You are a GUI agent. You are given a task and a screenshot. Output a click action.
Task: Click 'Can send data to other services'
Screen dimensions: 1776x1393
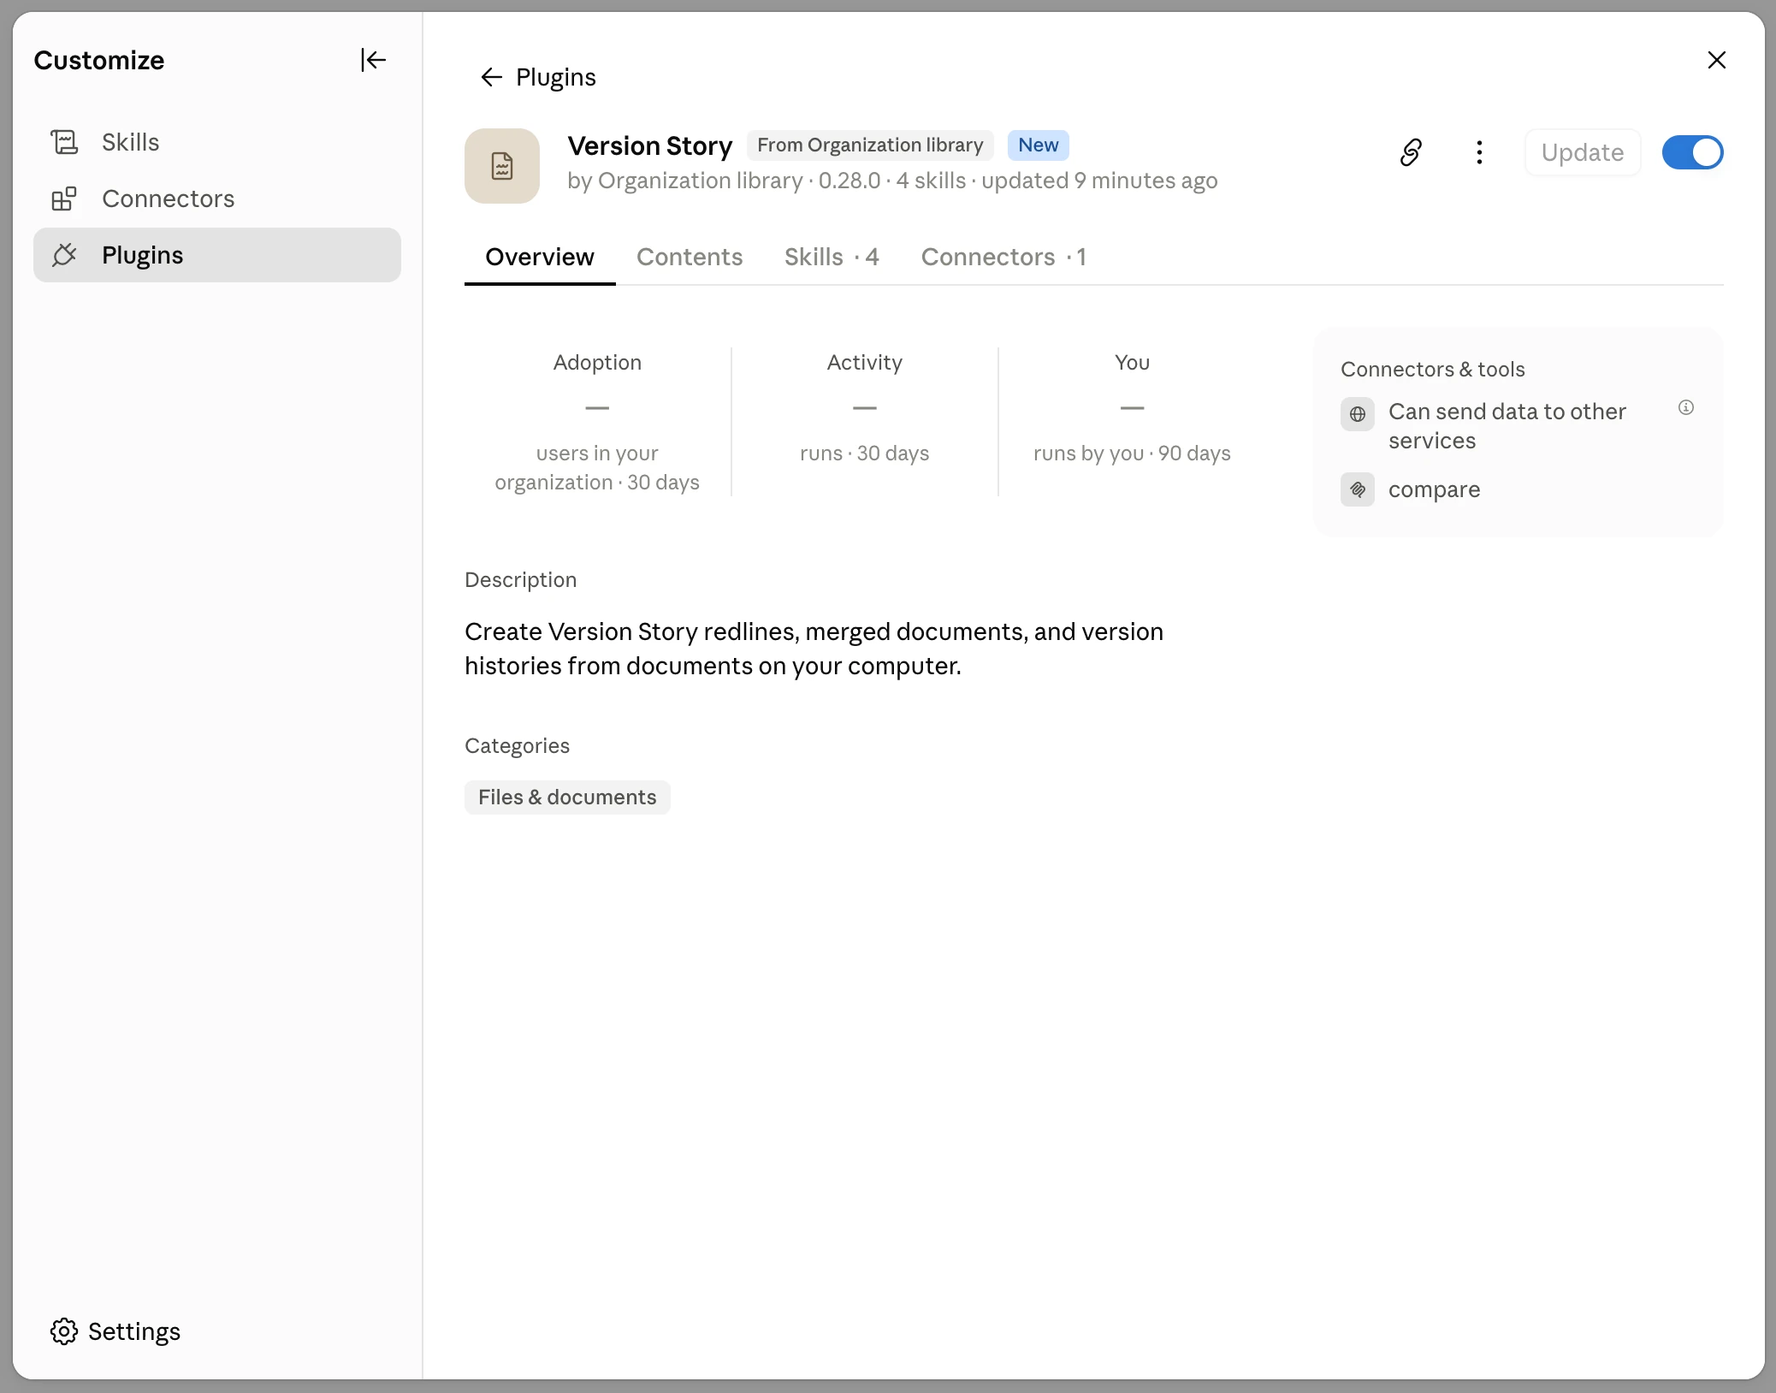pyautogui.click(x=1507, y=426)
